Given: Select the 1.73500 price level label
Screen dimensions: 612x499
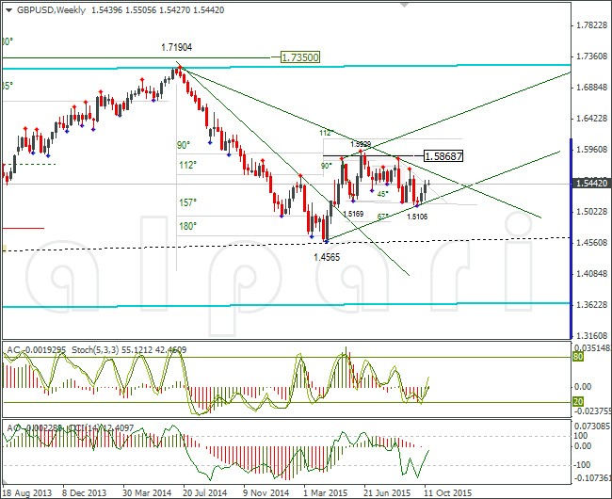Looking at the screenshot, I should tap(300, 57).
